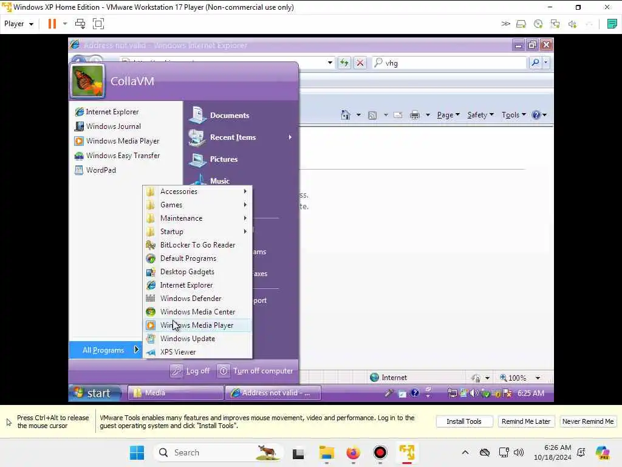Click the refresh button in Internet Explorer
This screenshot has width=622, height=467.
coord(344,63)
